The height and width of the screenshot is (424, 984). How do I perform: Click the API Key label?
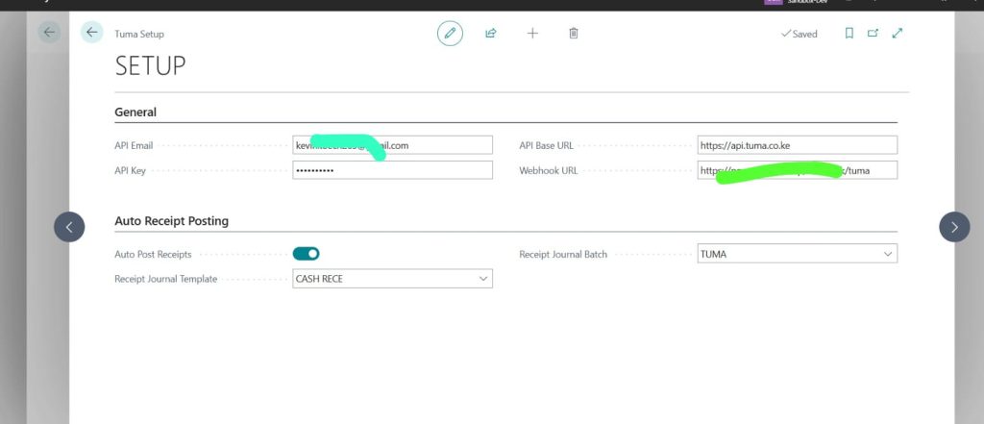(x=130, y=171)
